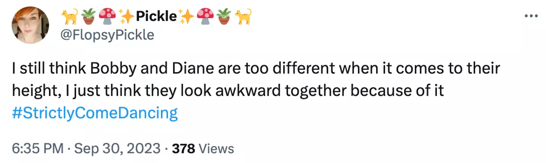Click the mushroom emoji before Pickle
546x163 pixels.
click(x=108, y=17)
